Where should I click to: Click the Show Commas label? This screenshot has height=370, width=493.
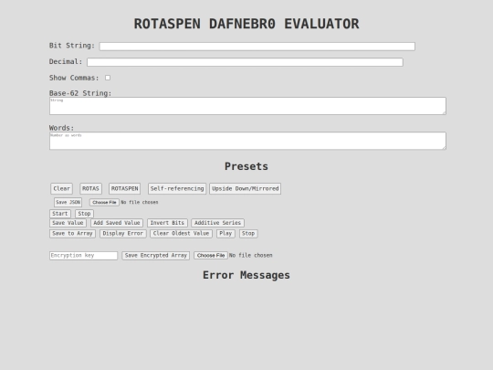[x=74, y=78]
